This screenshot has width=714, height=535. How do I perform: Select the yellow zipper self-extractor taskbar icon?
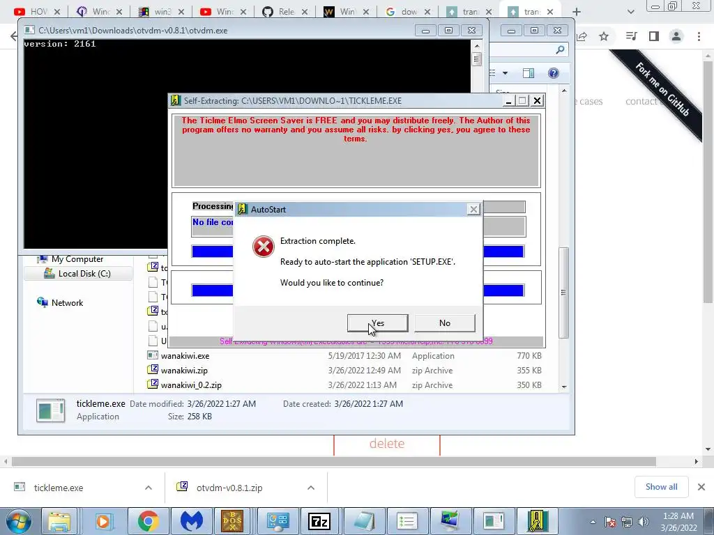(538, 521)
